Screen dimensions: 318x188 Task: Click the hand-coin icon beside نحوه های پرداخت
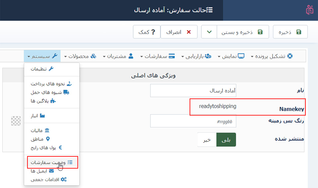tap(69, 83)
